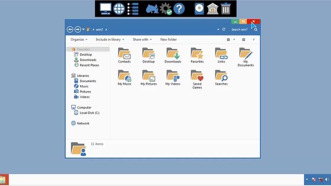Refresh the win7 folder view

click(224, 29)
